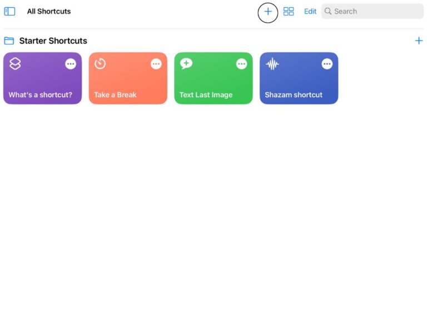Screen dimensions: 427x320
Task: Open the Starter Shortcuts folder icon
Action: click(x=9, y=41)
